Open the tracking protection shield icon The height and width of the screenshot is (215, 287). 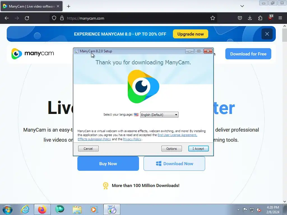(54, 18)
